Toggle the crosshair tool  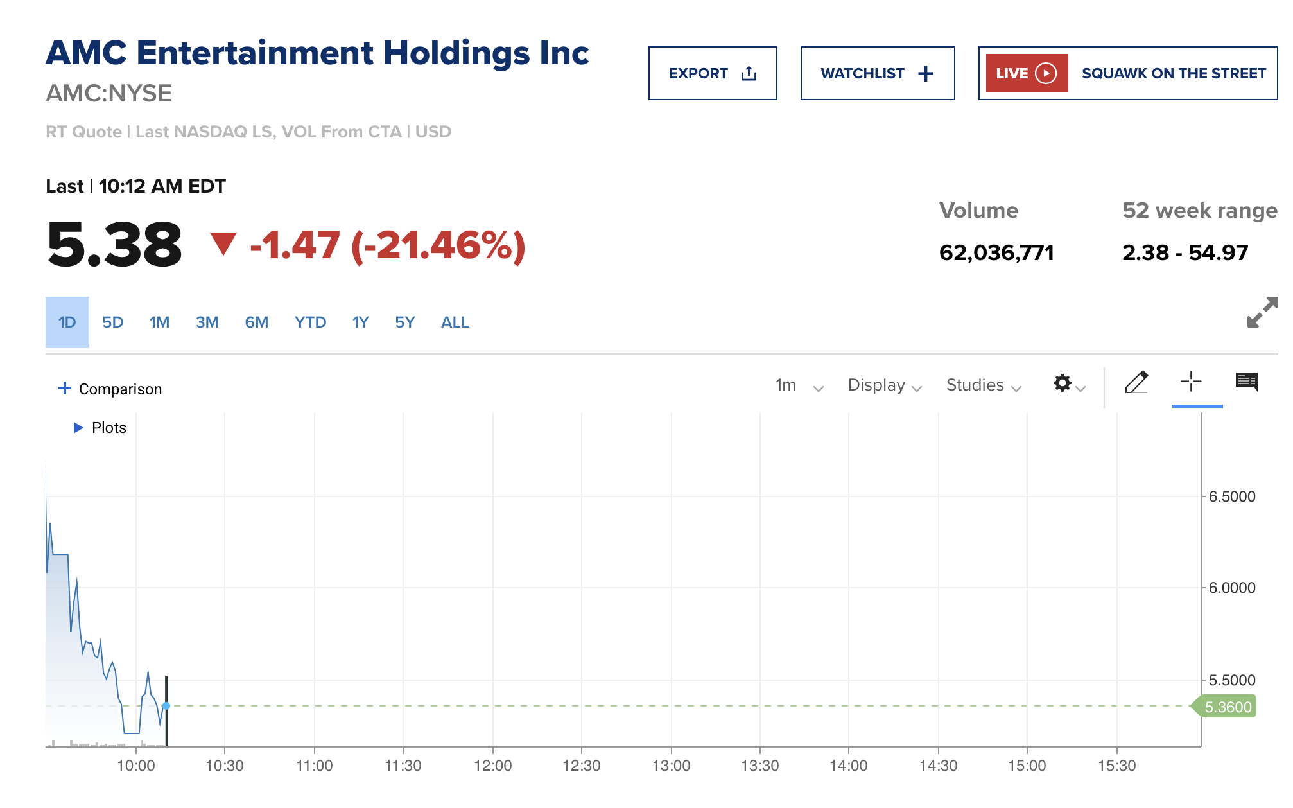click(1191, 382)
